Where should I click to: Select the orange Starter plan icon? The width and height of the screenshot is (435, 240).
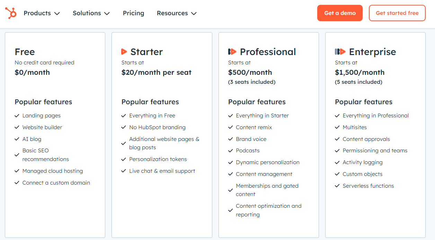pyautogui.click(x=124, y=51)
